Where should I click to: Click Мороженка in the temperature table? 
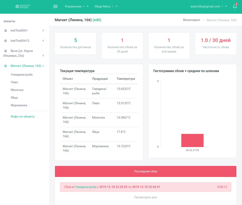pos(100,146)
